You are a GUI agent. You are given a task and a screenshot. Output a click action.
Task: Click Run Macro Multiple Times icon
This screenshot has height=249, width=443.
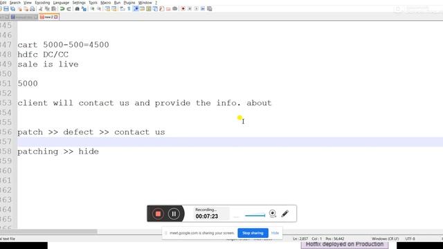203,9
